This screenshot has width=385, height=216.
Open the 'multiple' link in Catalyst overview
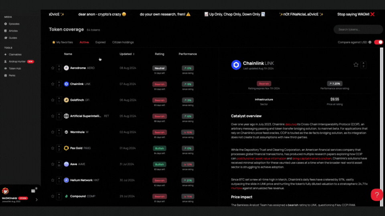pos(237,188)
